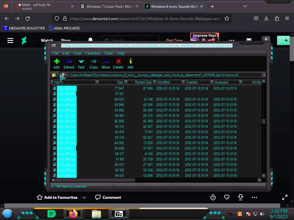Viewport: 294px width, 220px height.
Task: Open the Help menu in 7-Zip
Action: point(121,53)
